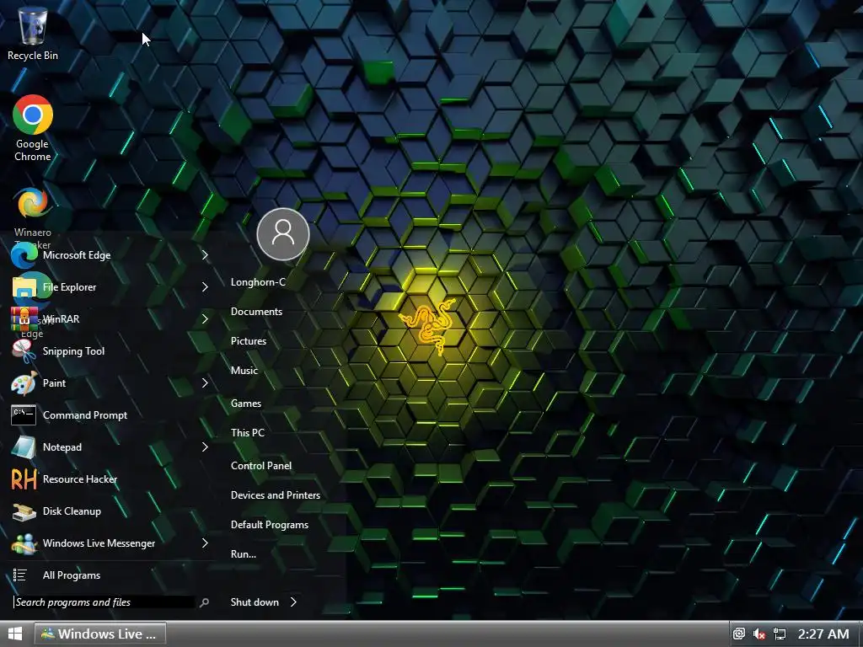Click the first system tray icon
Screen dimensions: 863x647
click(x=738, y=634)
